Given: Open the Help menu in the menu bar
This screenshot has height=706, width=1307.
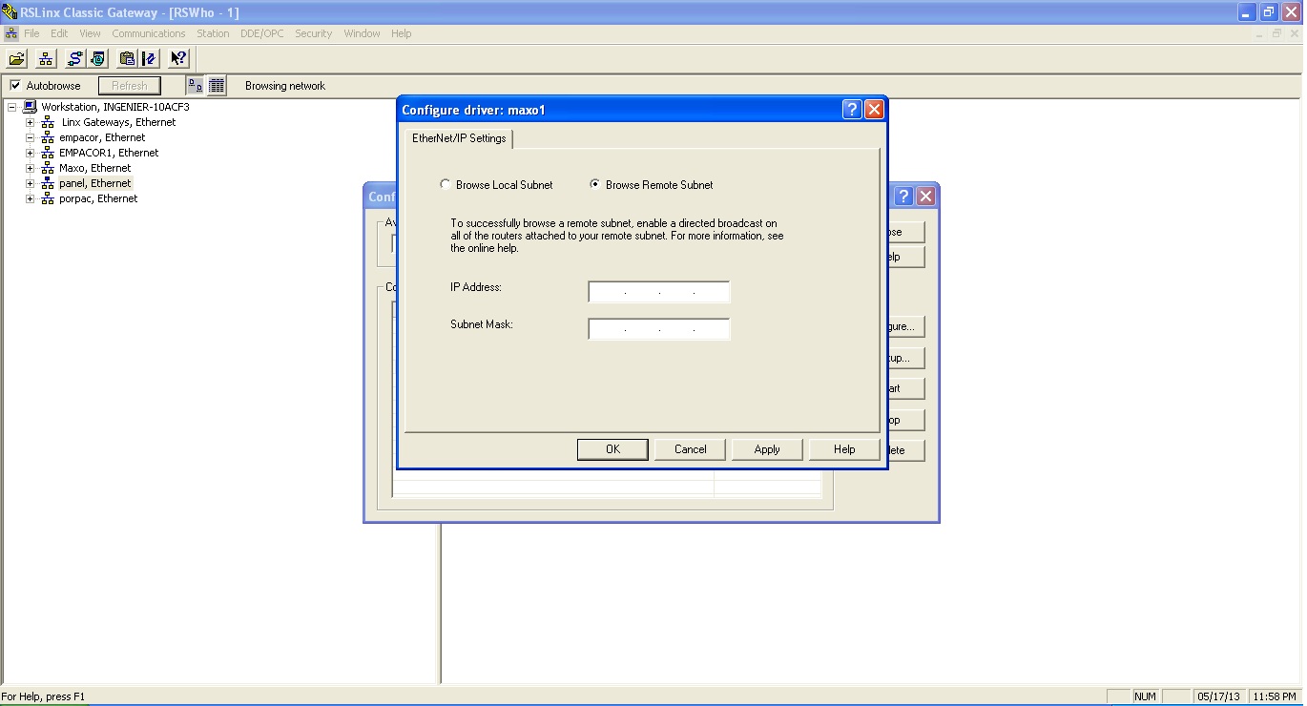Looking at the screenshot, I should pos(401,33).
